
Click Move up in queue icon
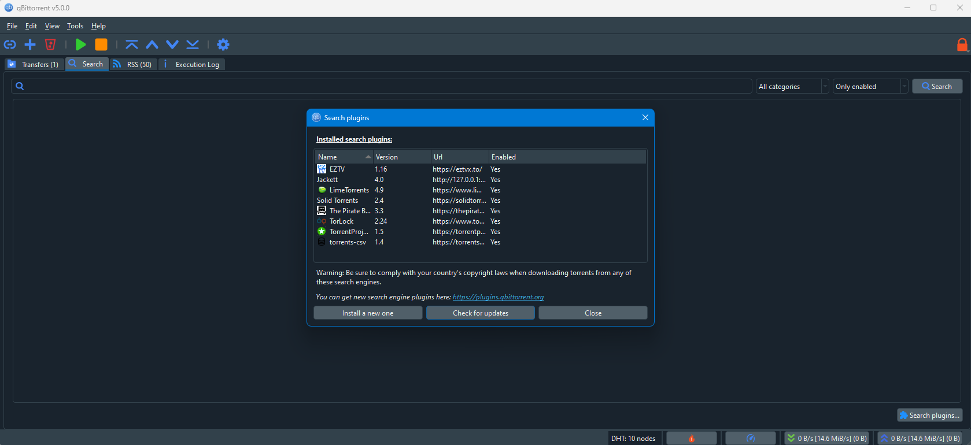[152, 44]
